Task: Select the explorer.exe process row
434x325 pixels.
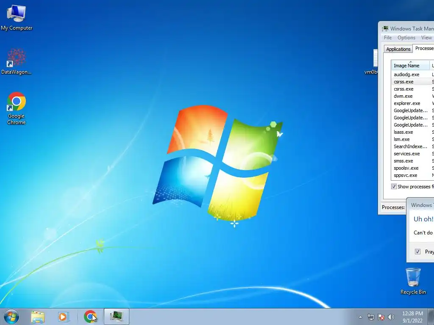Action: point(413,103)
